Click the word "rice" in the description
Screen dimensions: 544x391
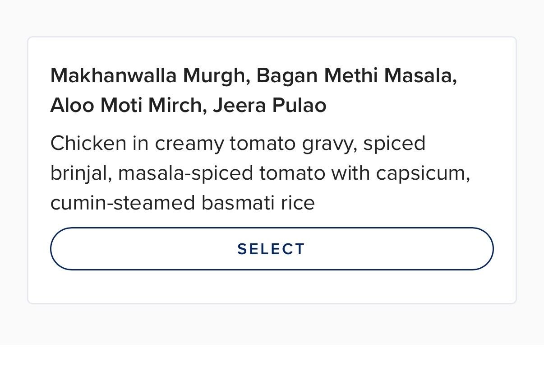pos(298,203)
